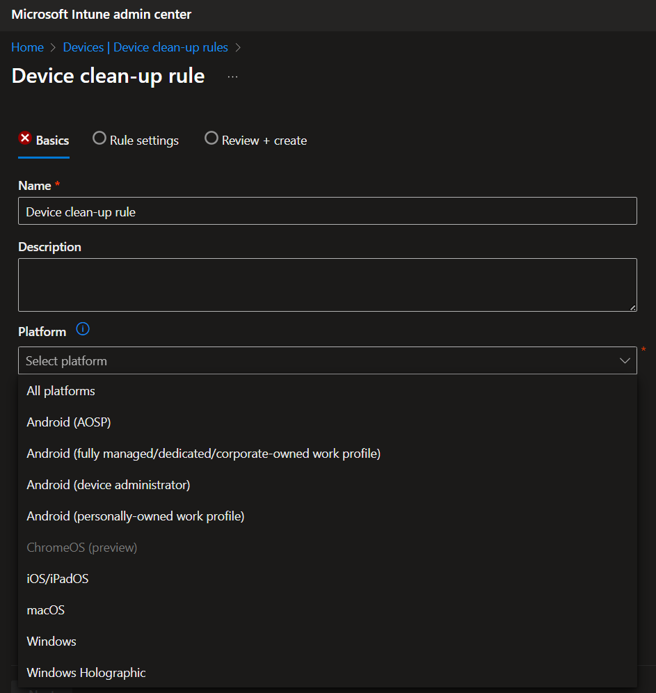
Task: Focus the Description text area
Action: tap(328, 285)
